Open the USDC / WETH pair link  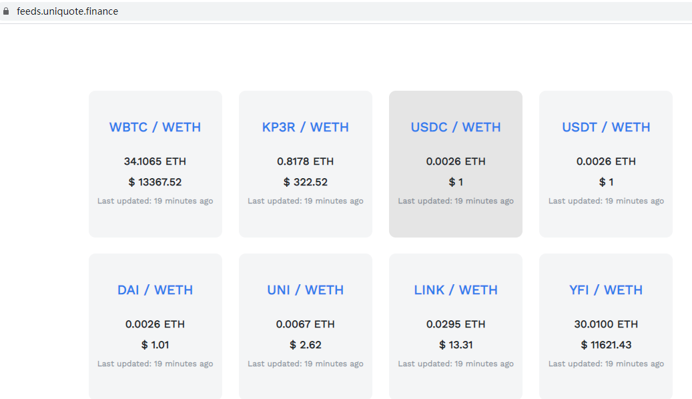tap(456, 127)
